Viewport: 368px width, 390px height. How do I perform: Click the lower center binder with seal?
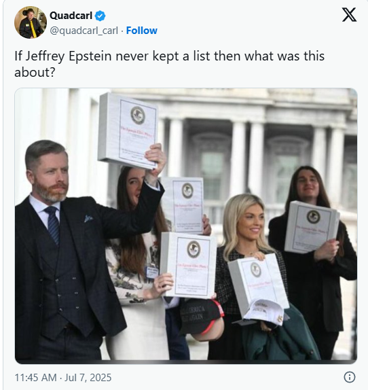(x=188, y=265)
